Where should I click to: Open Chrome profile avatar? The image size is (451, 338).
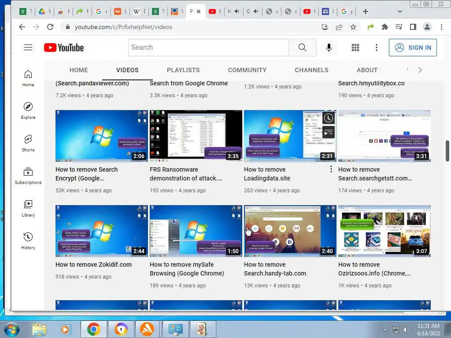(x=427, y=27)
